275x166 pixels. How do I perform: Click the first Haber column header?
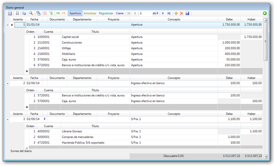[251, 19]
